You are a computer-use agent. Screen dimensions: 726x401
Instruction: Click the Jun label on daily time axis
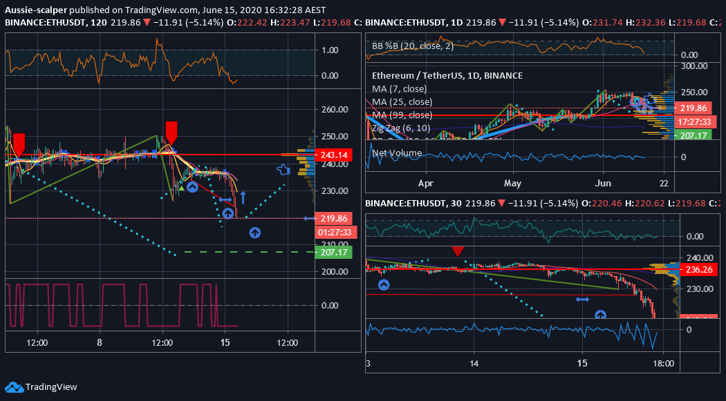point(603,184)
